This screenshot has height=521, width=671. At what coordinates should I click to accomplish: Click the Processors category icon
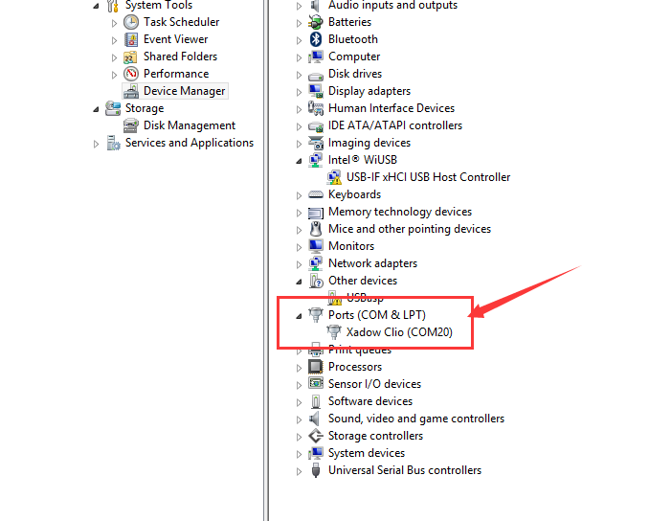coord(316,367)
